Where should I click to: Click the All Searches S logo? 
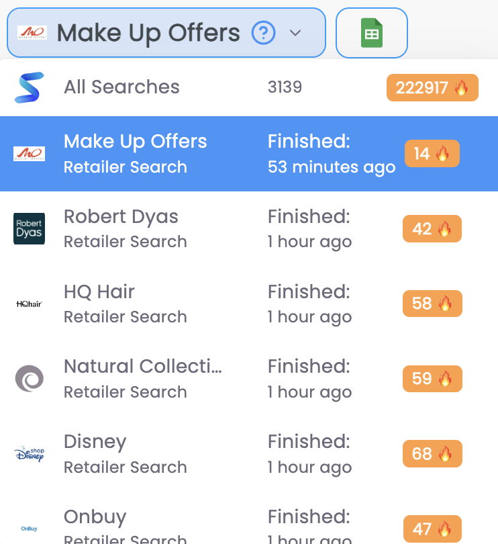pos(29,87)
